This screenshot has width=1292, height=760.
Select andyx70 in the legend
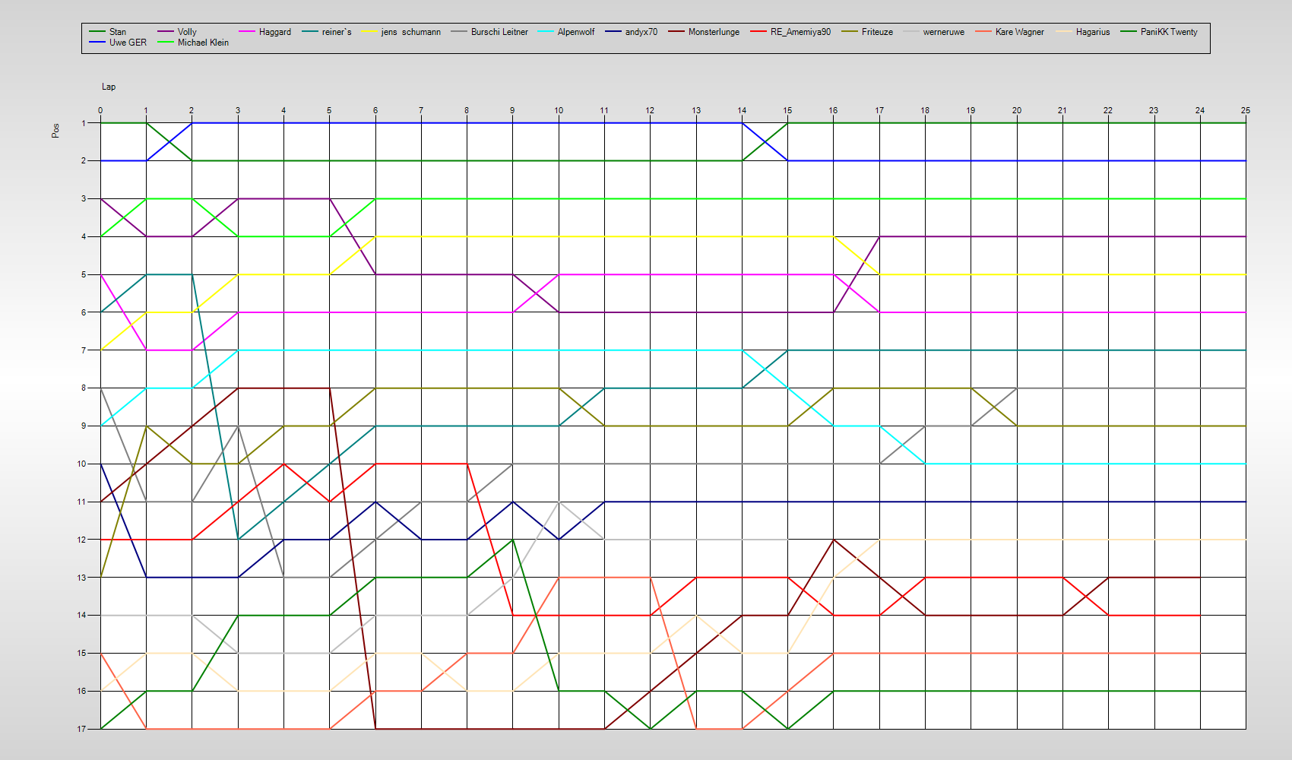(x=641, y=32)
